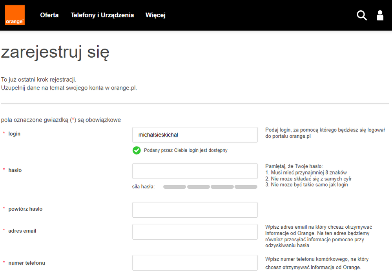Screen dimensions: 392x273
Task: Open the user account icon
Action: (x=380, y=15)
